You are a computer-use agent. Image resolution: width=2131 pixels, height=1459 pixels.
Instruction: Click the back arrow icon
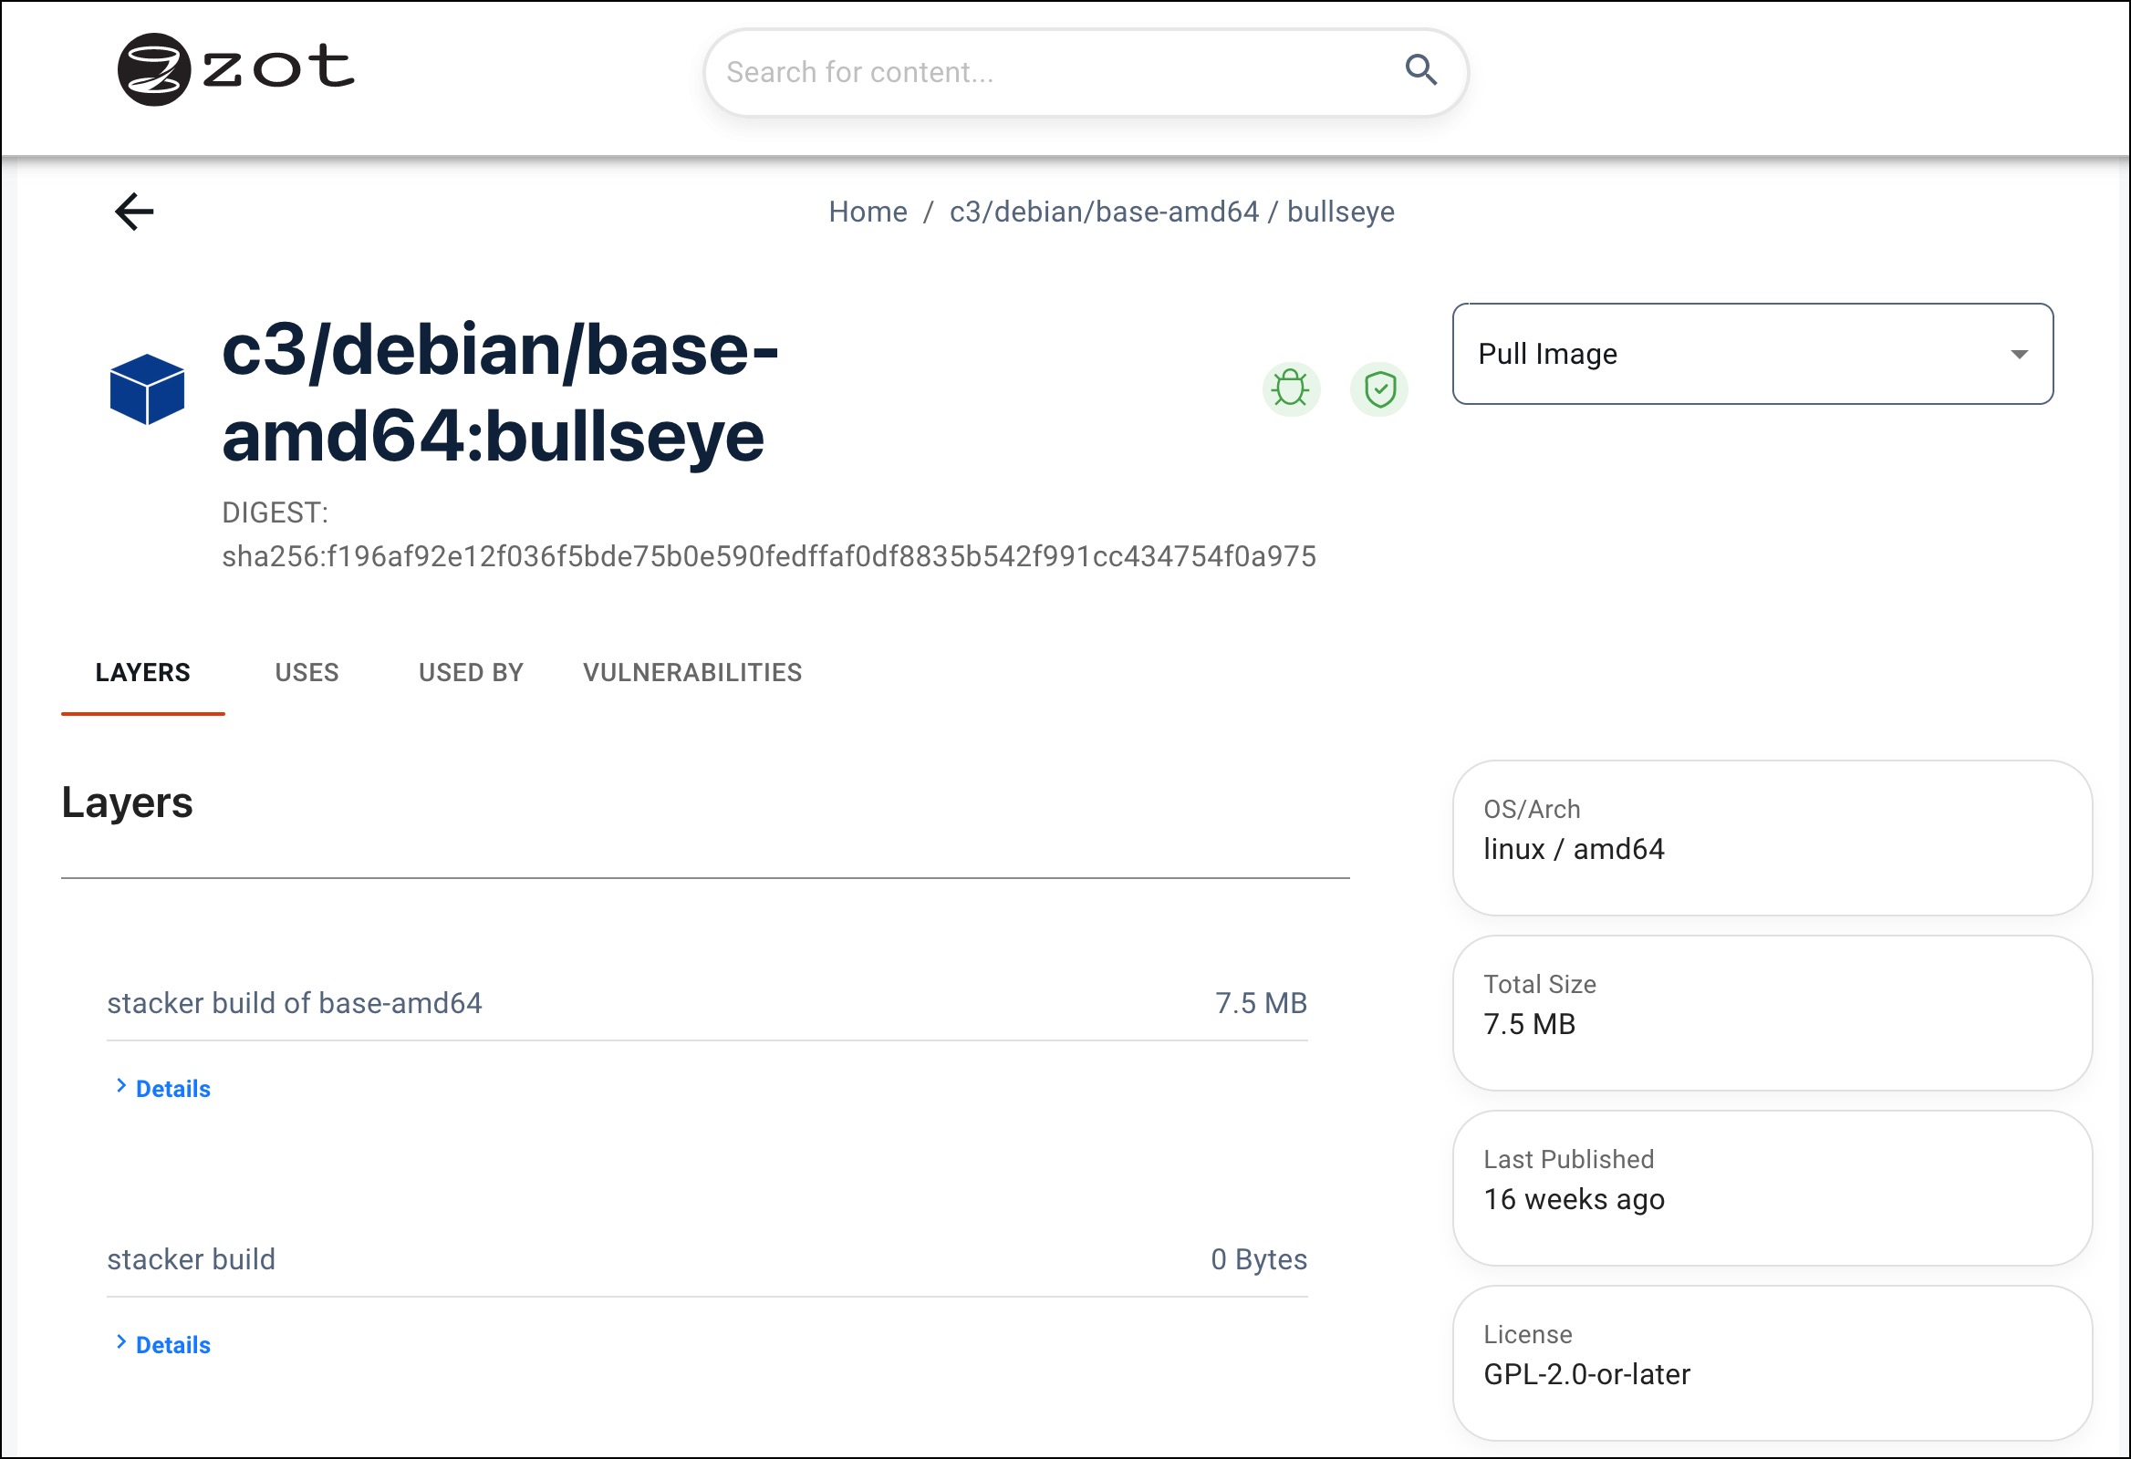coord(134,212)
